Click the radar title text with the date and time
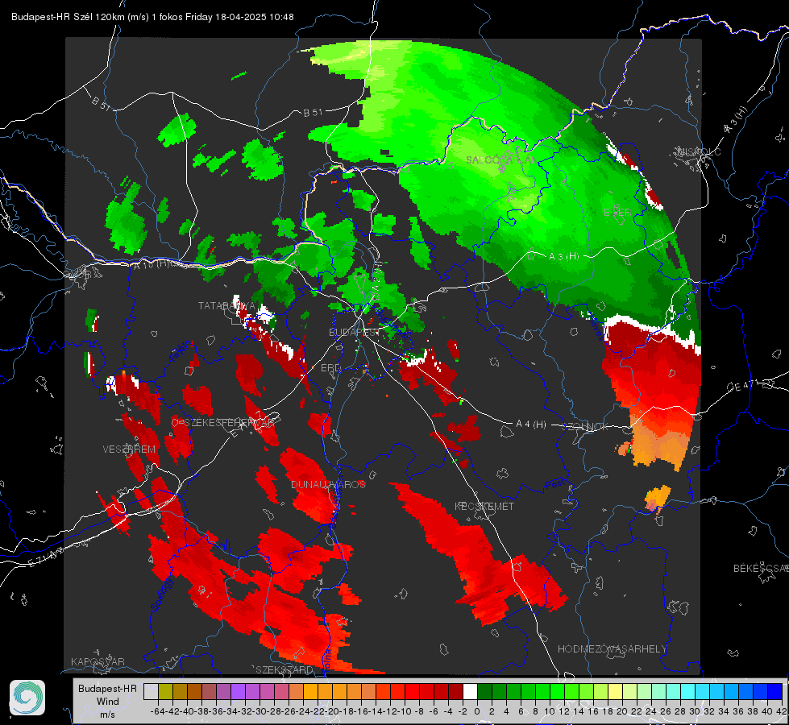789x725 pixels. (x=152, y=17)
